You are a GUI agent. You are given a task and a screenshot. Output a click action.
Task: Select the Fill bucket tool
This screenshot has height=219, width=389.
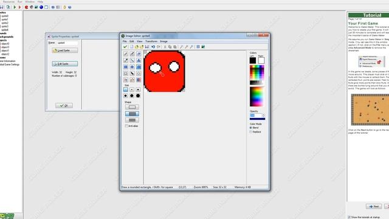click(x=133, y=80)
